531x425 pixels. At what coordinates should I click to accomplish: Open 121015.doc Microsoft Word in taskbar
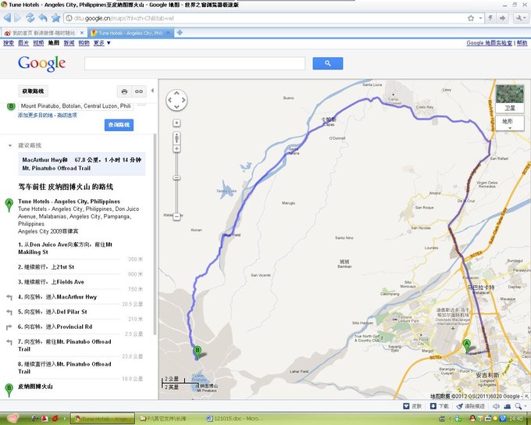tap(233, 419)
